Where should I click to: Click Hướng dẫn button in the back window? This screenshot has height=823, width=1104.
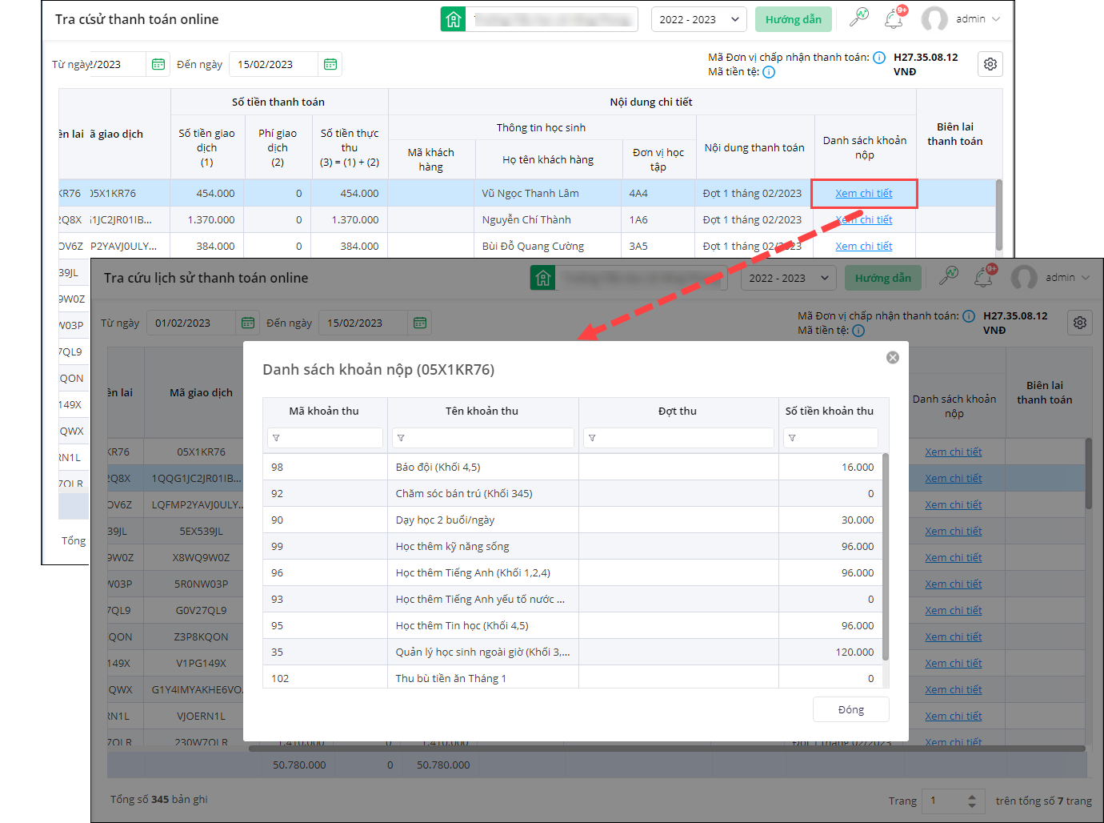(794, 19)
